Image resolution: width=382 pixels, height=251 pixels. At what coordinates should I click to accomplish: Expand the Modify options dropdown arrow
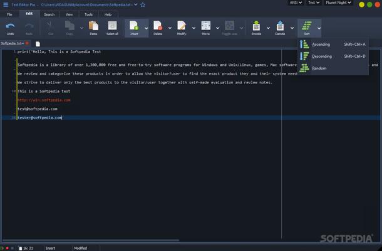pos(194,28)
